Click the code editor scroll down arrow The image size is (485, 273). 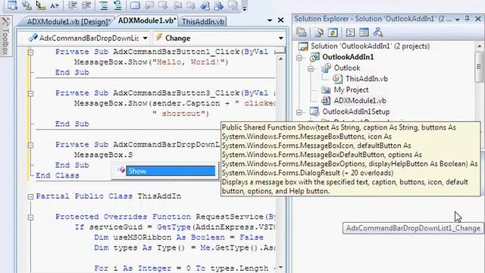click(x=280, y=268)
